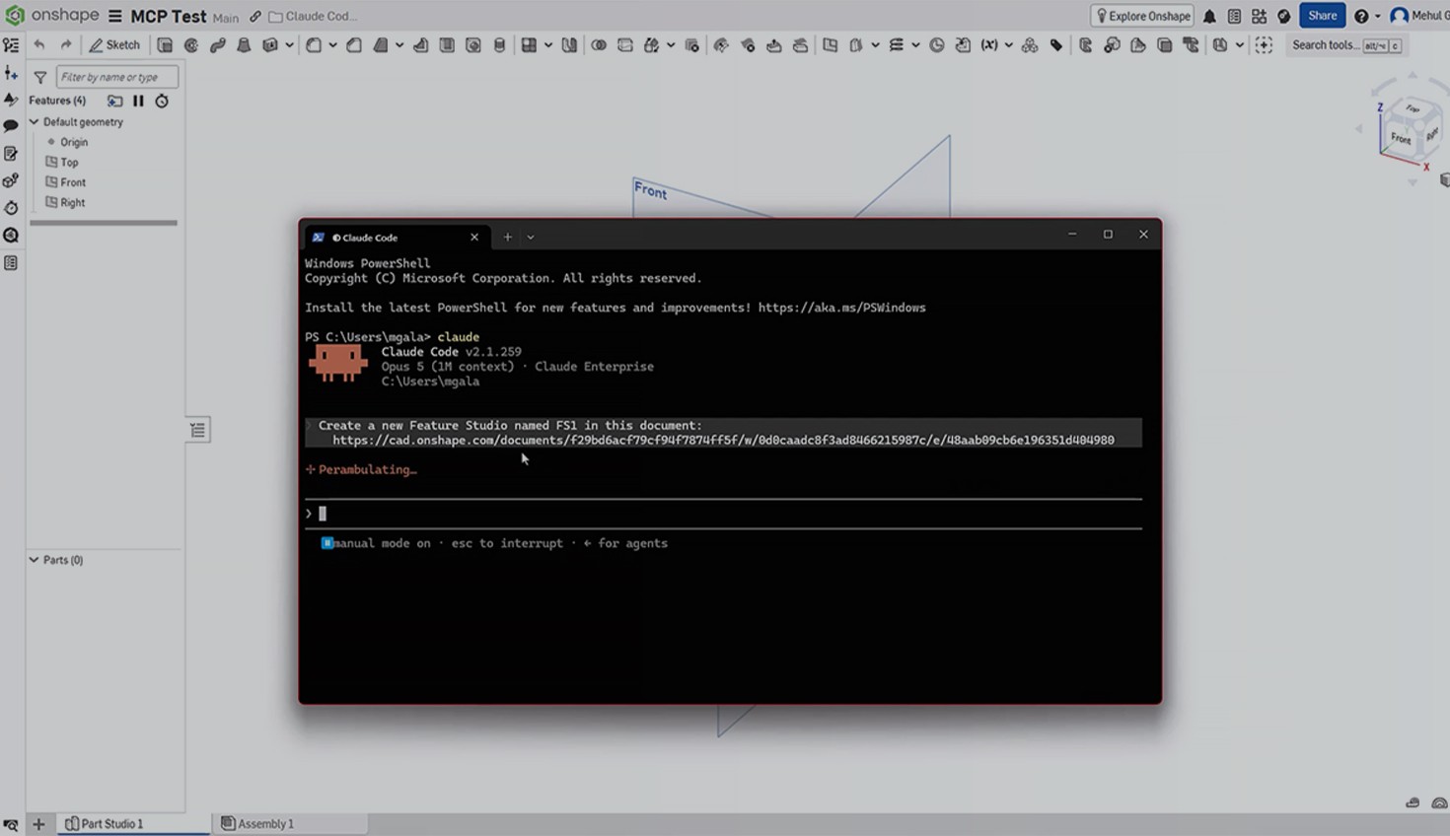Select the Origin item in the feature list
1450x836 pixels.
[x=74, y=142]
